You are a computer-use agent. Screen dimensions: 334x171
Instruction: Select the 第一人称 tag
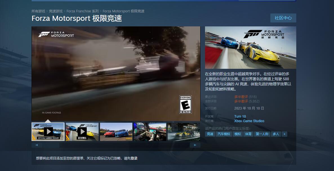[x=262, y=134]
